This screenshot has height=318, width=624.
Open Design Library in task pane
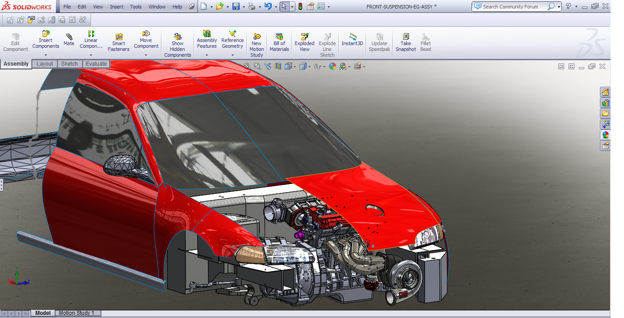point(605,103)
